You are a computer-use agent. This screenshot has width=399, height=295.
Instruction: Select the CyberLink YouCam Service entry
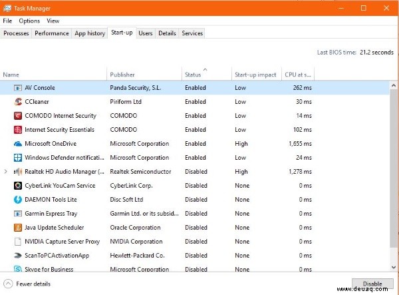(60, 186)
